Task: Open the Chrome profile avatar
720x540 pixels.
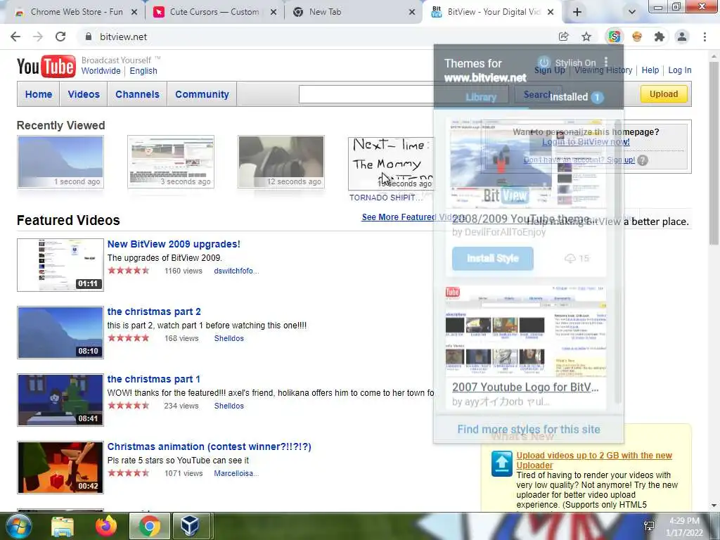Action: pos(682,37)
